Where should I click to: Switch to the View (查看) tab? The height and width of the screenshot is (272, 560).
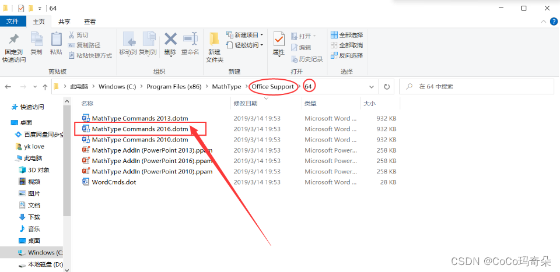coord(90,22)
